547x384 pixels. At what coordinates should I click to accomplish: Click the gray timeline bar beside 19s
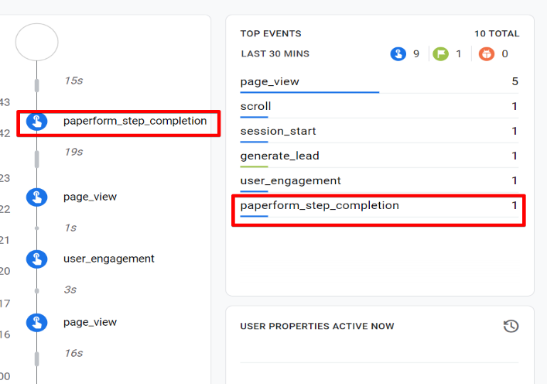click(36, 159)
